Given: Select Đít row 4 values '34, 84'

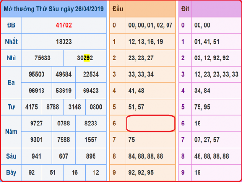Looking at the screenshot, I should click(x=202, y=91).
